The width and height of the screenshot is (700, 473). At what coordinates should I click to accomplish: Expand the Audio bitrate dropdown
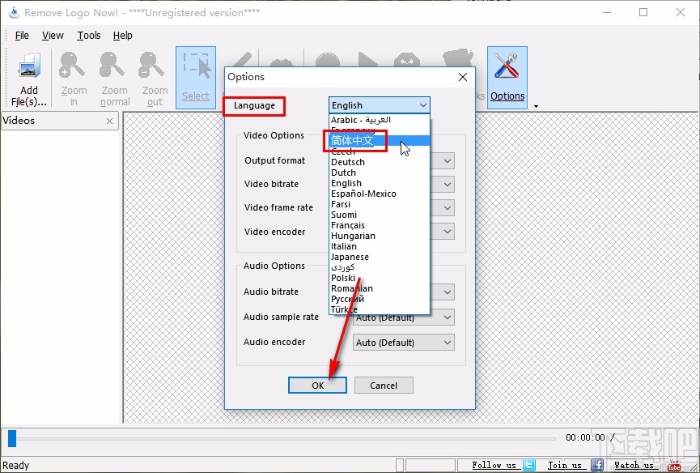448,292
